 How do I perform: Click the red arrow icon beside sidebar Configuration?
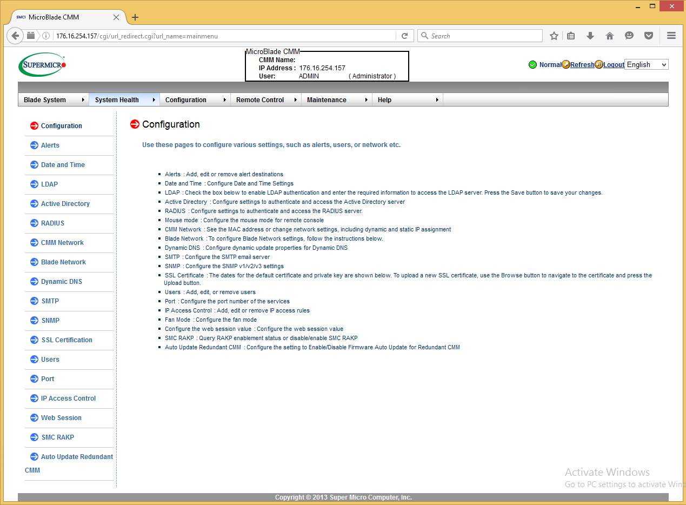[x=35, y=125]
